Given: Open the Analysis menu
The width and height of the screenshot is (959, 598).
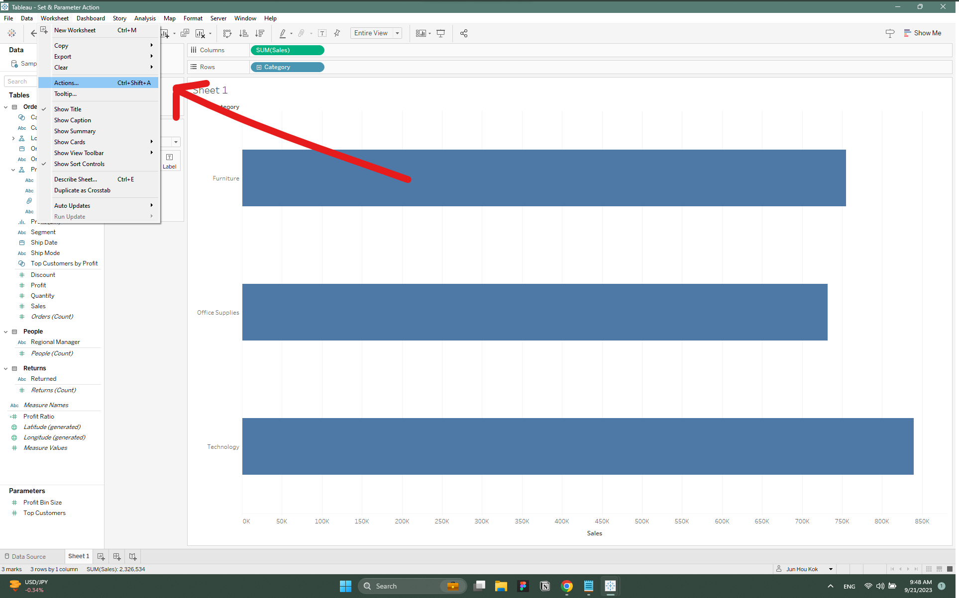Looking at the screenshot, I should 145,18.
